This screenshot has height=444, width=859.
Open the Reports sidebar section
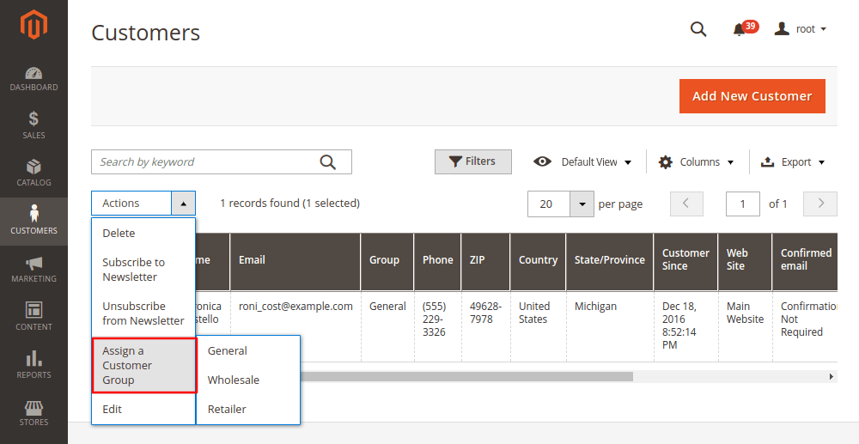click(34, 366)
